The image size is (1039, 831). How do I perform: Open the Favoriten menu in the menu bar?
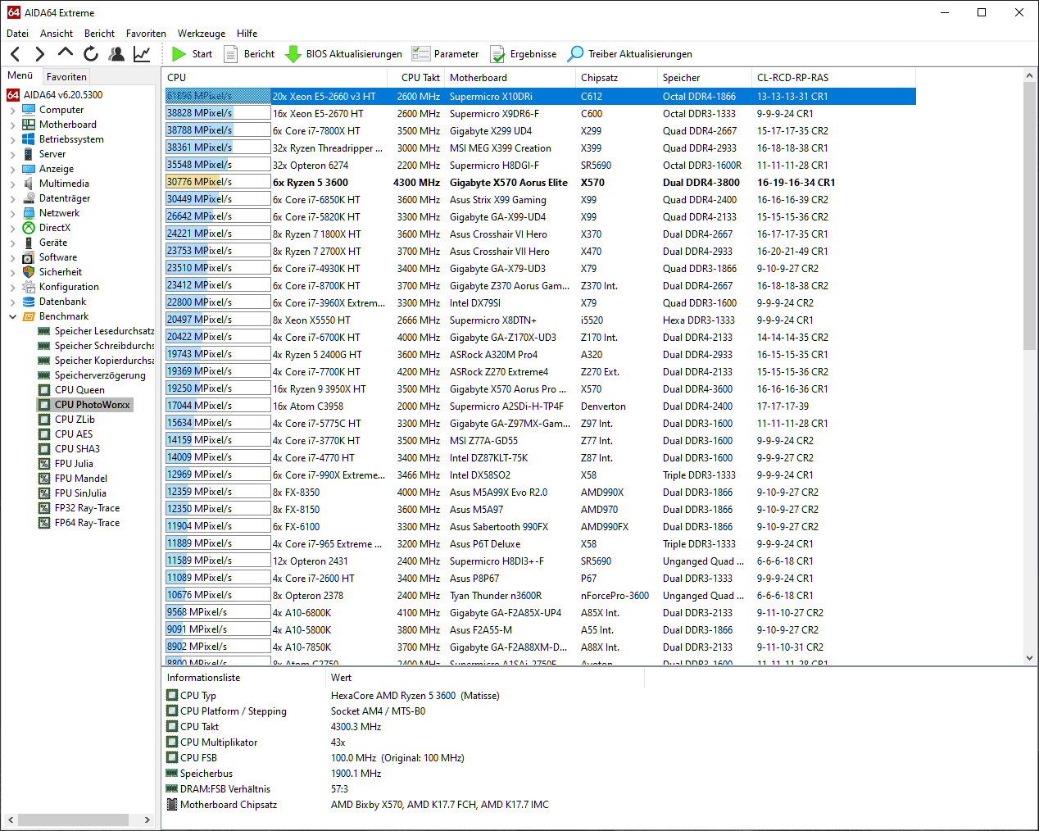point(146,34)
